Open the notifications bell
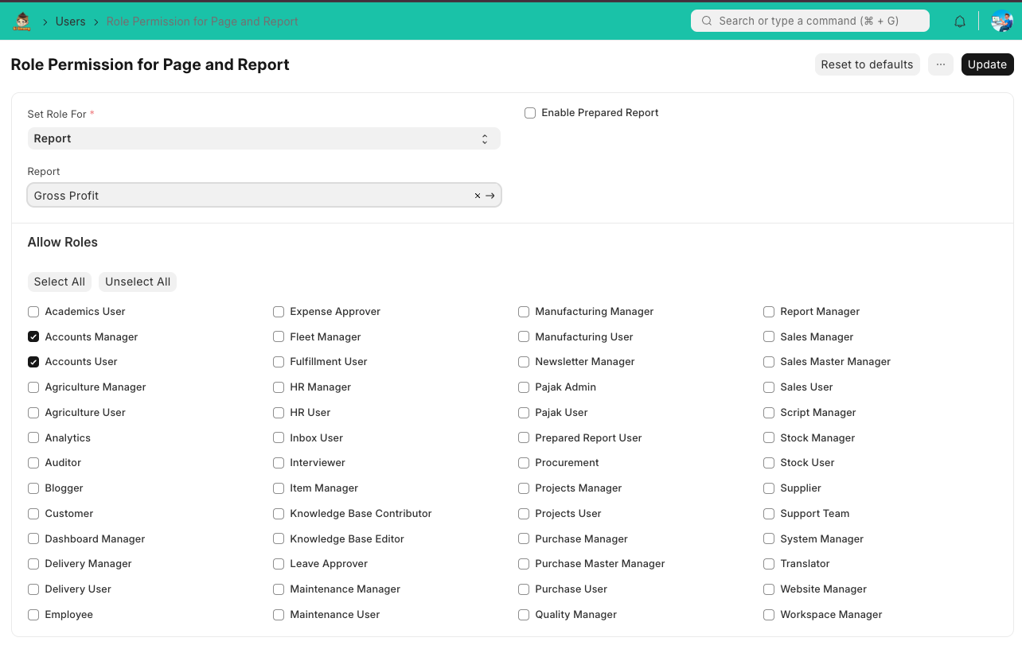 [960, 21]
